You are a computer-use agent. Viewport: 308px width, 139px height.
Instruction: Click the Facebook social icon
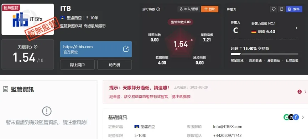tap(296, 117)
